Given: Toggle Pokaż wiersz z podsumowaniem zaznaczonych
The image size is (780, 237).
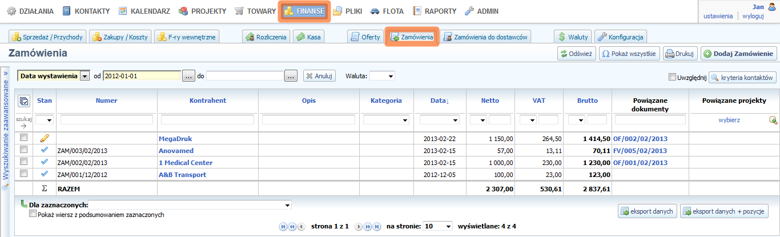Looking at the screenshot, I should pos(33,215).
